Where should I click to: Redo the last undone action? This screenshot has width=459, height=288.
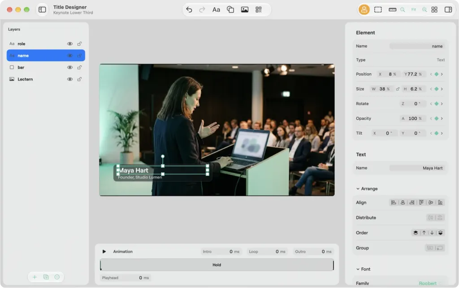click(x=202, y=10)
